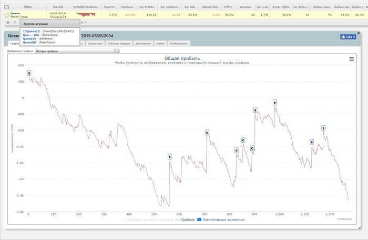The width and height of the screenshot is (368, 240).
Task: Click the leftmost C marker on the chart
Action: pos(237,150)
